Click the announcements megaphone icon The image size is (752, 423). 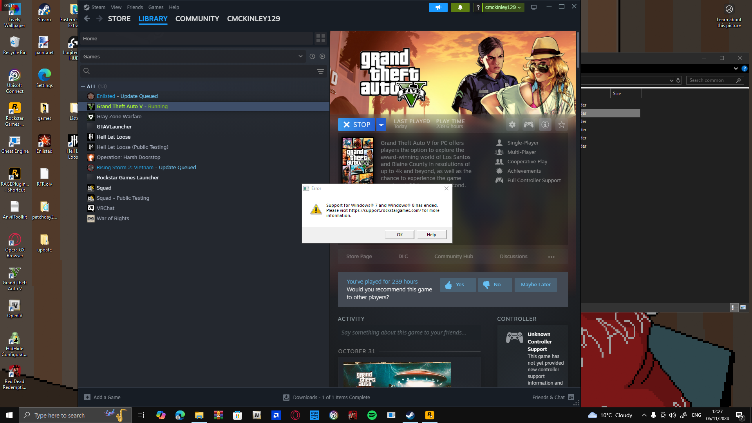pyautogui.click(x=438, y=7)
